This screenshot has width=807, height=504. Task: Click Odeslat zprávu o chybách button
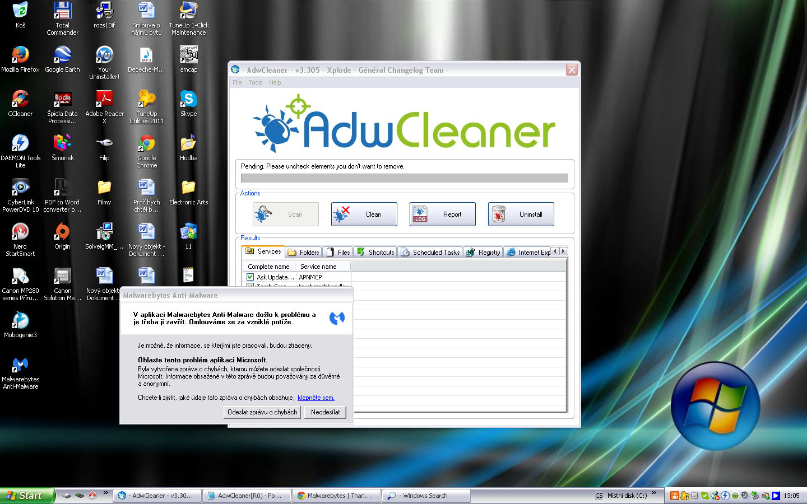[262, 412]
